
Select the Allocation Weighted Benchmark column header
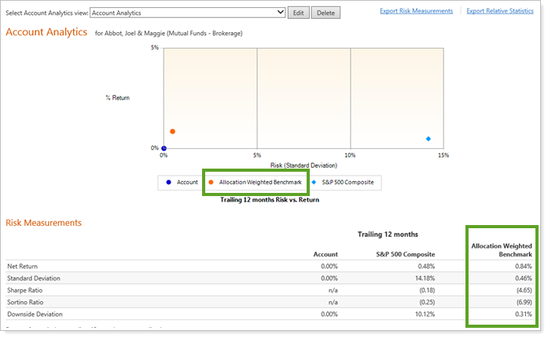pos(502,250)
